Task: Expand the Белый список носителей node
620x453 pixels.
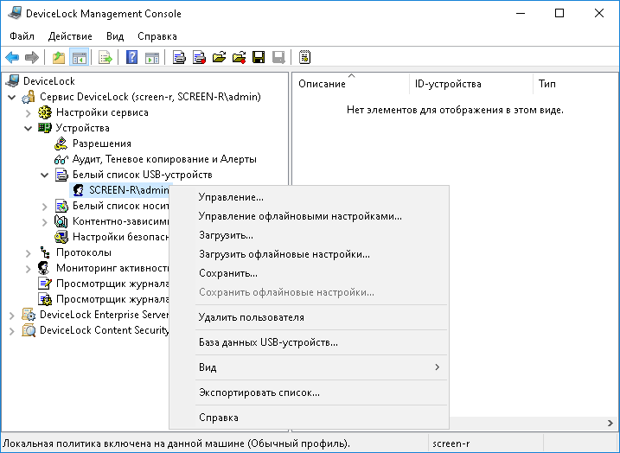Action: point(45,207)
